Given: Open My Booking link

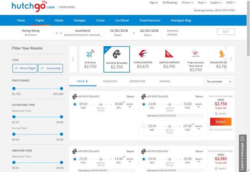Looking at the screenshot, I should (170, 3).
